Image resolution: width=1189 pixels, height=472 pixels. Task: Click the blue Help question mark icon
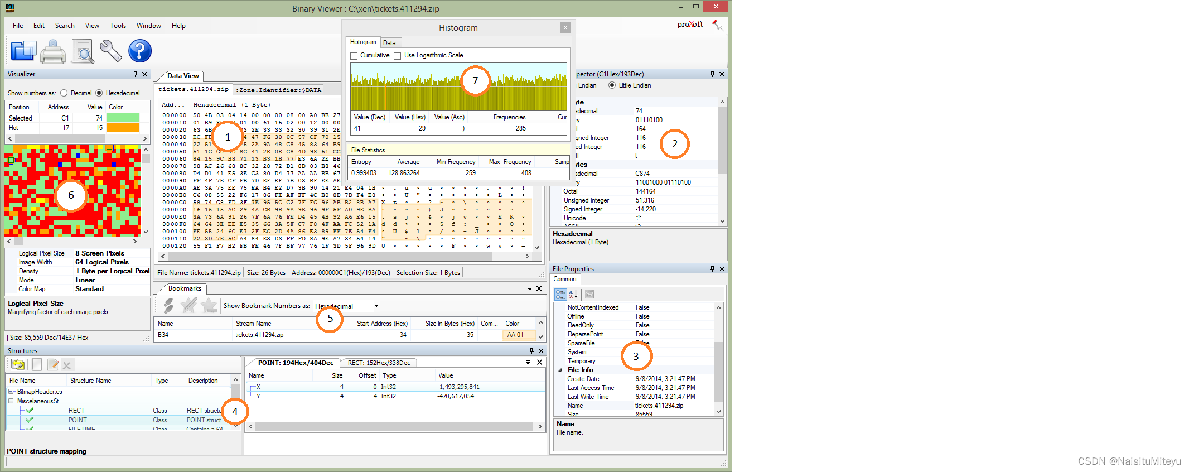pyautogui.click(x=140, y=51)
